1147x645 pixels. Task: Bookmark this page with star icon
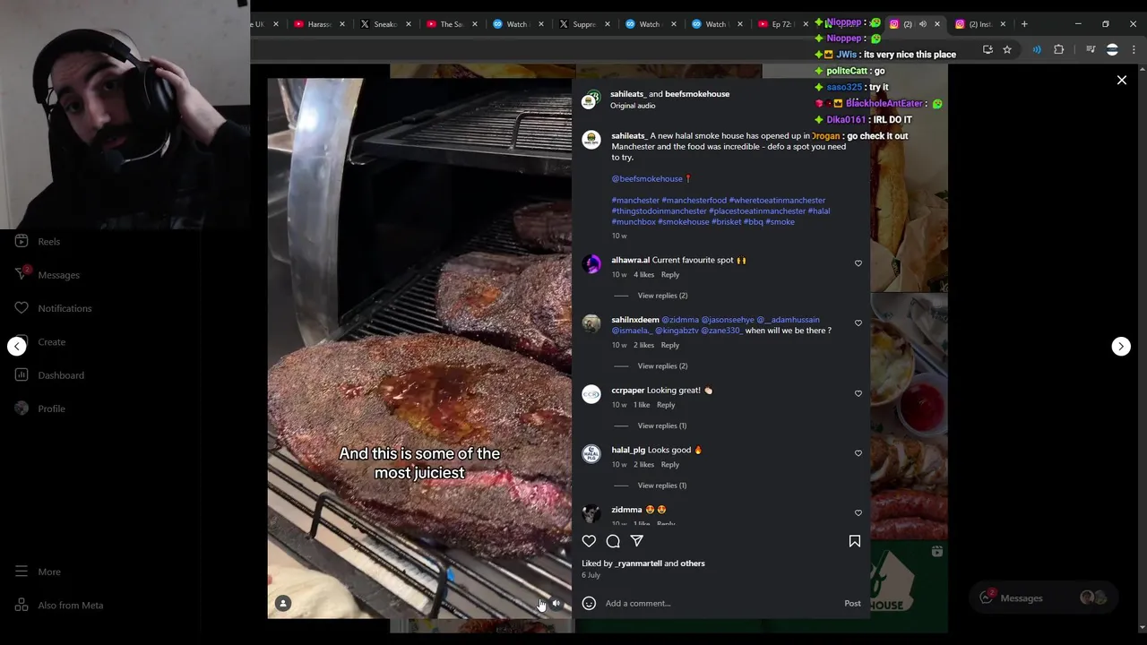[1007, 50]
